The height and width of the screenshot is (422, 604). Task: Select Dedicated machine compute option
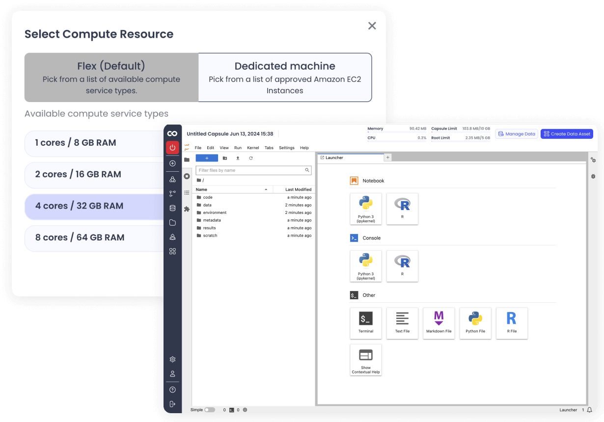click(x=285, y=77)
